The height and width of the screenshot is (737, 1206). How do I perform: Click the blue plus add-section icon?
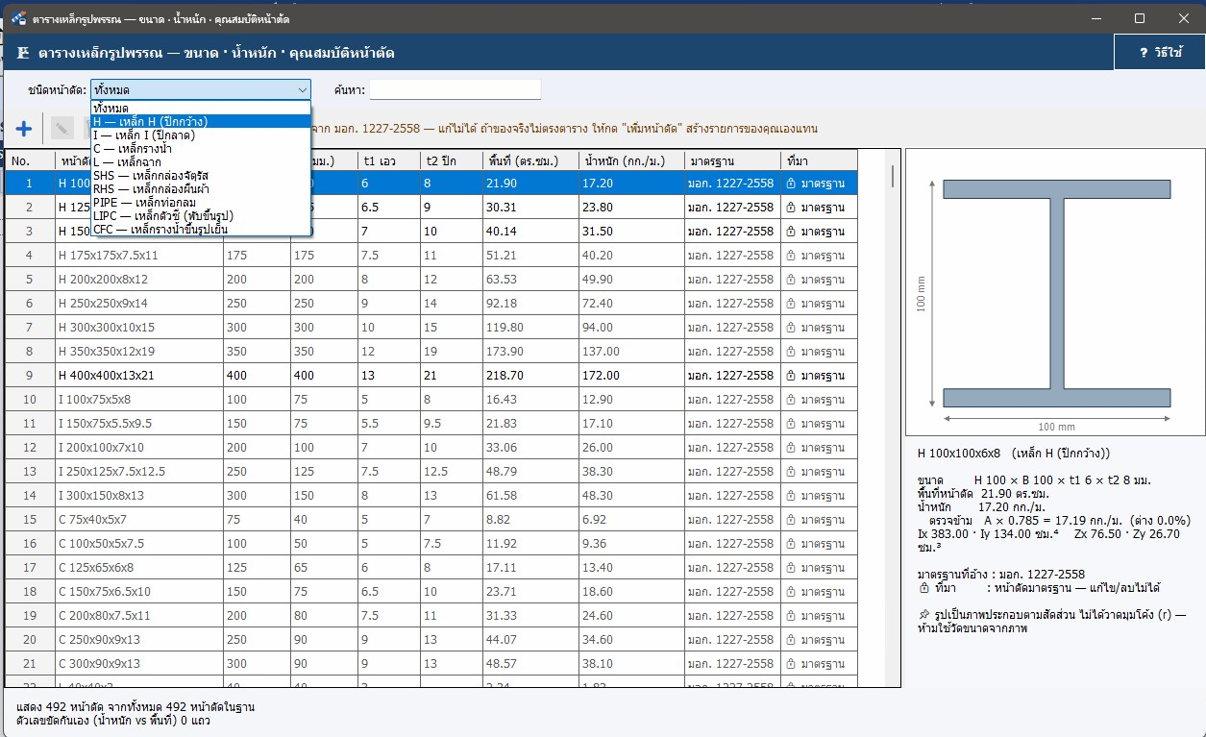(24, 129)
